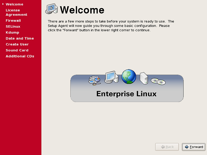
Task: Select the SELinux sidebar item
Action: click(x=13, y=26)
